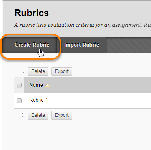Click the blank area of Rubric 1 row
Viewport: 151px width, 150px height.
99,101
